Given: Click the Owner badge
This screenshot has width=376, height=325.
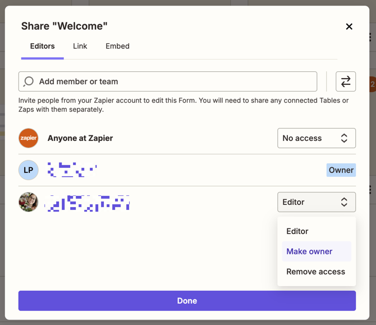Looking at the screenshot, I should tap(341, 170).
